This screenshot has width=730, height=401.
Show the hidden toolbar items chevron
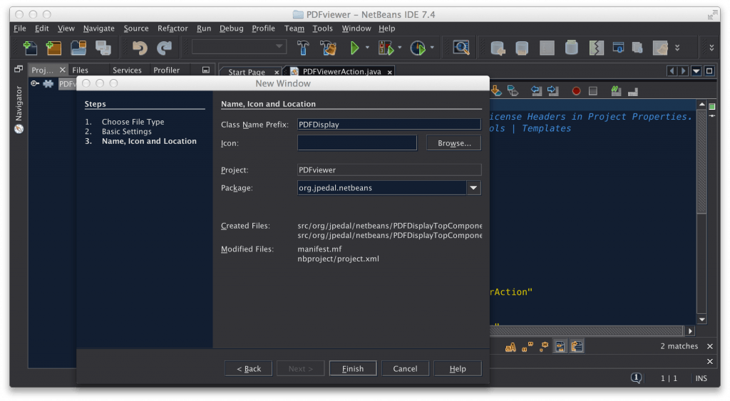[x=677, y=48]
